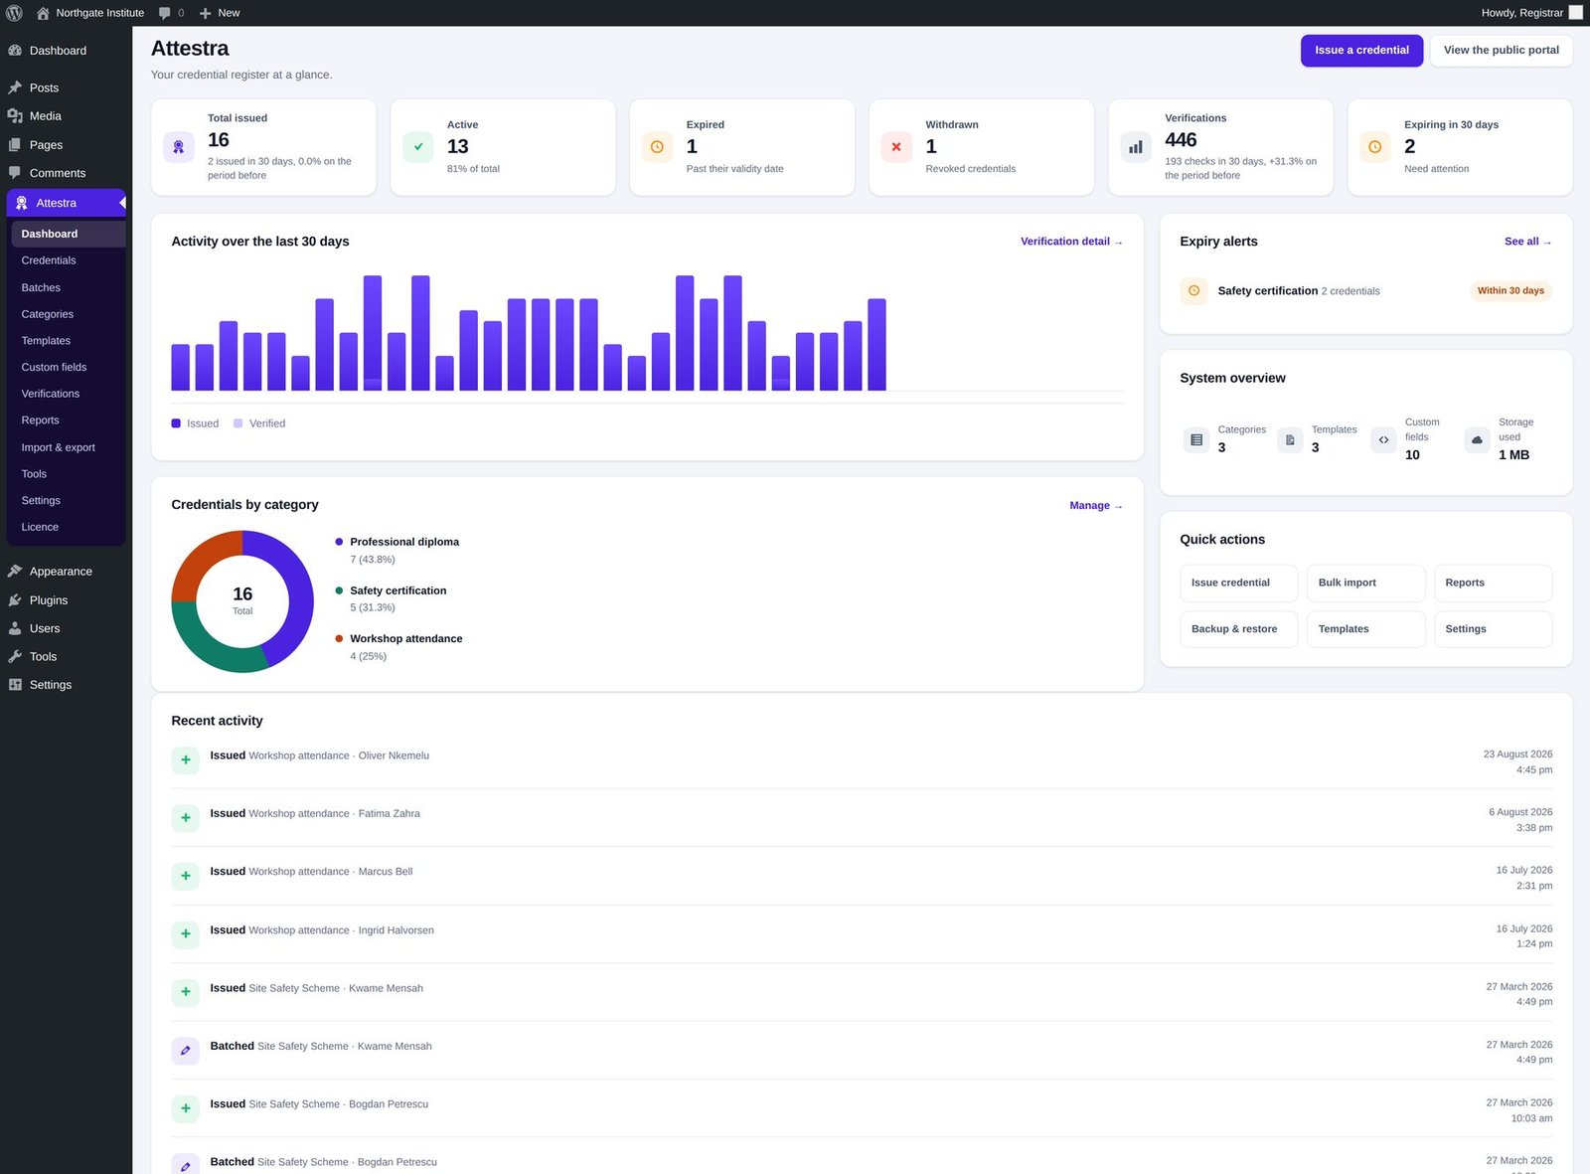The height and width of the screenshot is (1174, 1590).
Task: Click the Issued legend color swatch
Action: click(176, 423)
